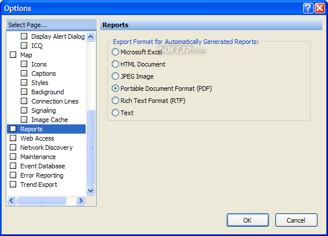Open the Maintenance page
The width and height of the screenshot is (328, 236).
pos(38,157)
